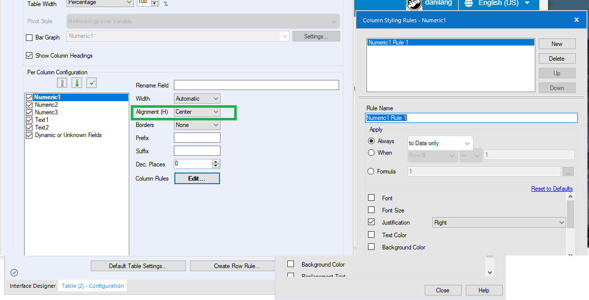589x300 pixels.
Task: Click the Default Table Settings button
Action: (x=138, y=266)
